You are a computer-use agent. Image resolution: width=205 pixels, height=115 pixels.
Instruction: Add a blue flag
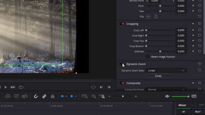click(x=62, y=96)
